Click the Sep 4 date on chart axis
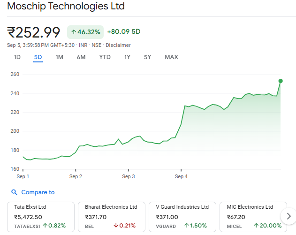Screen dimensions: 296x235 181,177
